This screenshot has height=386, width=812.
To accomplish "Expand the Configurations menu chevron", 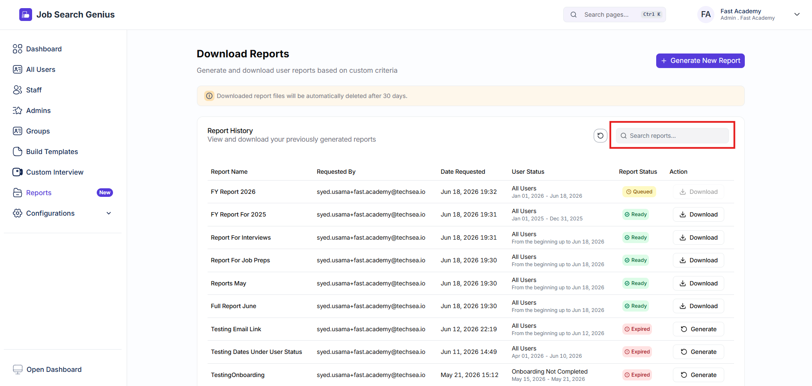I will point(109,213).
